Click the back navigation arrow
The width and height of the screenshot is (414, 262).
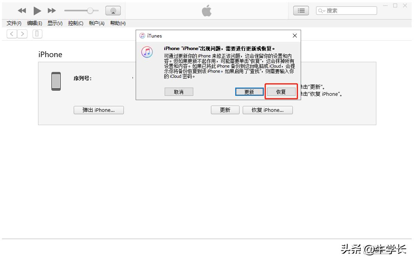[12, 34]
